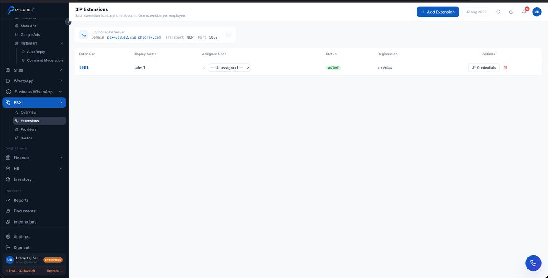Open search with the magnifier icon
The width and height of the screenshot is (548, 278).
(498, 12)
